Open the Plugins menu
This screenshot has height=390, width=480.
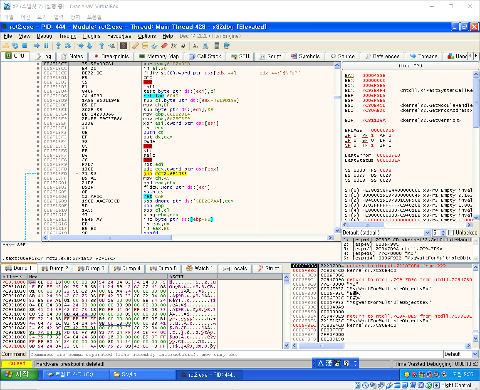pyautogui.click(x=92, y=36)
